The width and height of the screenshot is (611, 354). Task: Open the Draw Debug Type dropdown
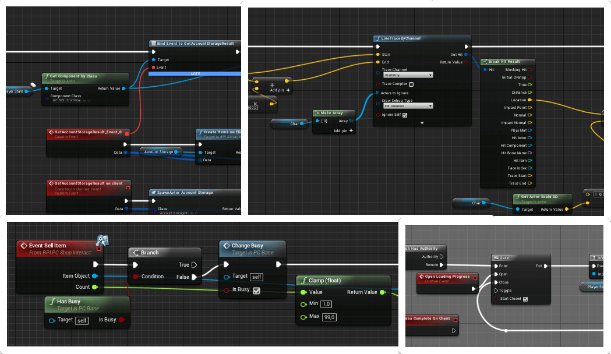coord(408,106)
